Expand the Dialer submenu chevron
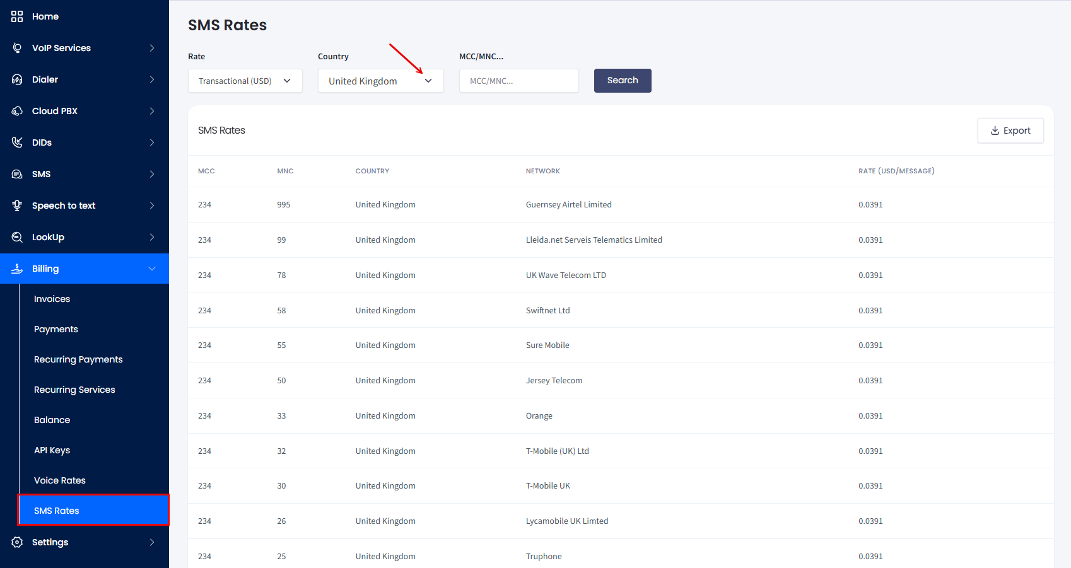Screen dimensions: 1071x568 [152, 79]
